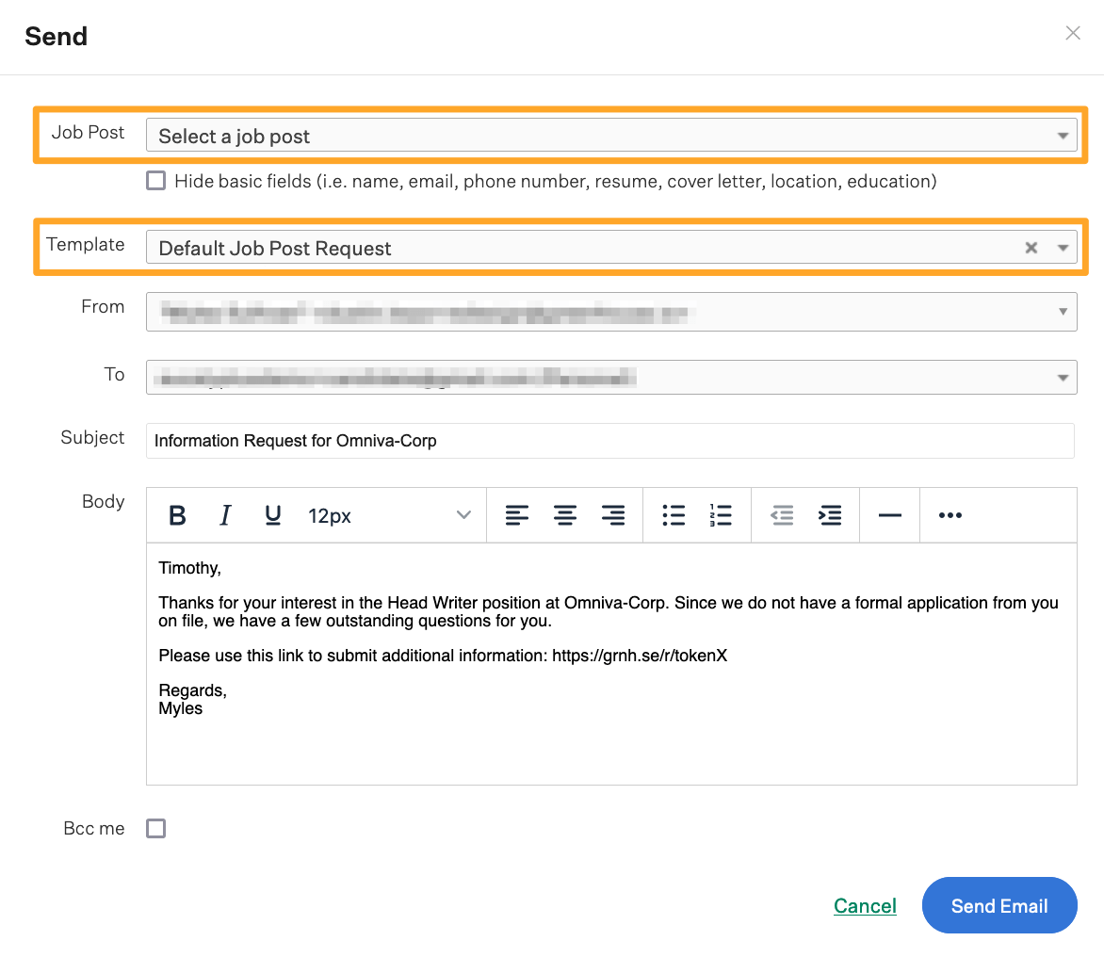Center align the body text

[x=565, y=515]
